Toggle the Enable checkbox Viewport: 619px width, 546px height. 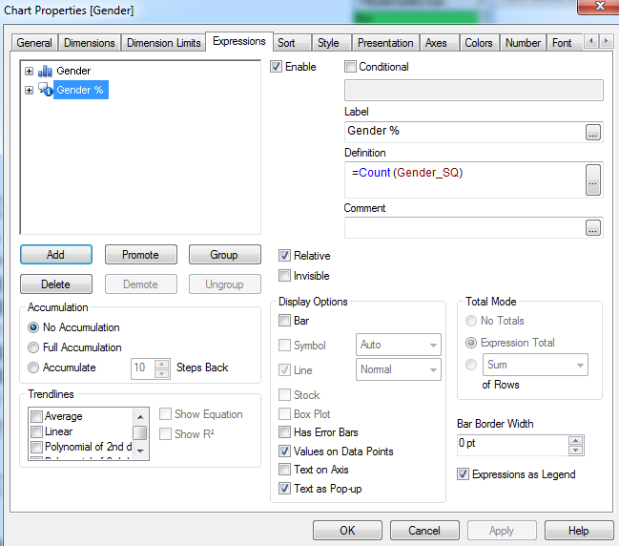[x=276, y=67]
